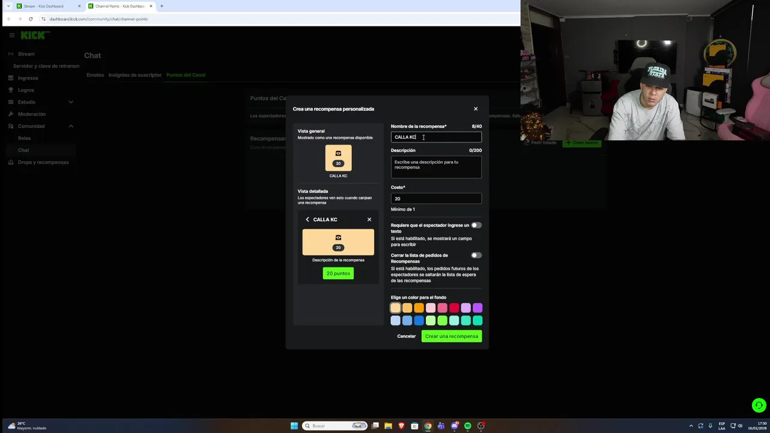This screenshot has width=770, height=433.
Task: Open a new browser tab
Action: click(x=161, y=6)
